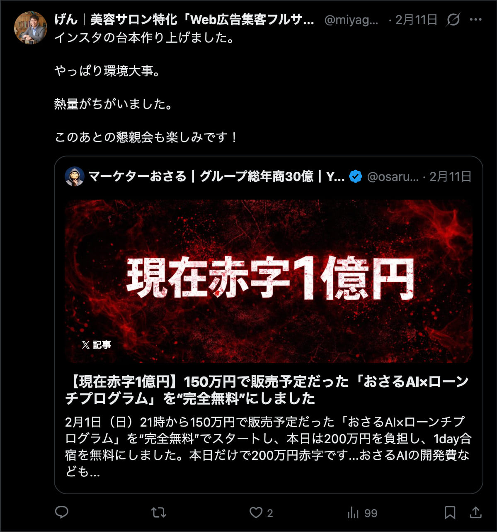Image resolution: width=497 pixels, height=532 pixels.
Task: Click the quoted post's 2月11日 date
Action: [450, 176]
